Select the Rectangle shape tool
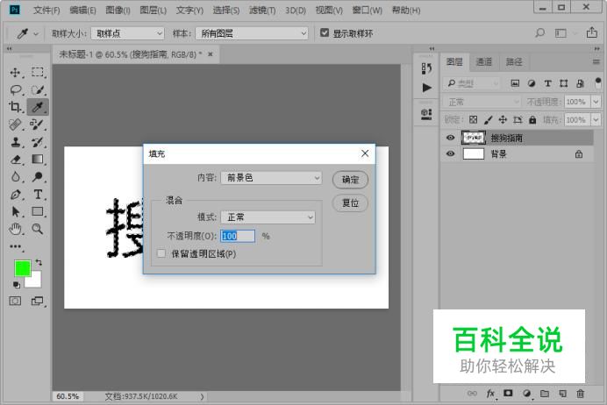 tap(38, 211)
